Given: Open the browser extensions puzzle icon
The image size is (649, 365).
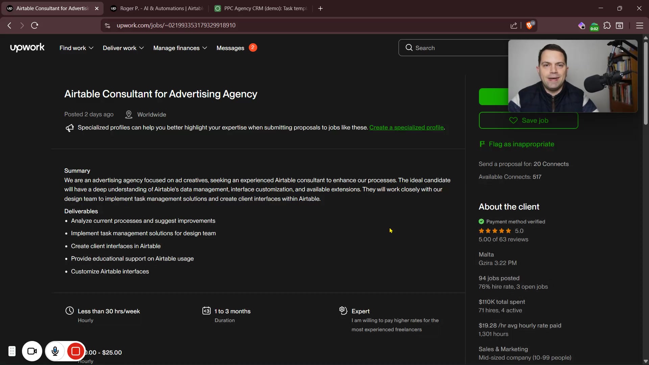Looking at the screenshot, I should tap(607, 26).
